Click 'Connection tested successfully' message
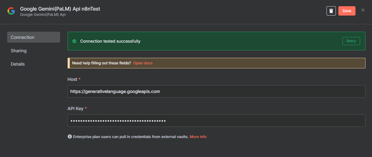This screenshot has height=157, width=372. pos(110,41)
